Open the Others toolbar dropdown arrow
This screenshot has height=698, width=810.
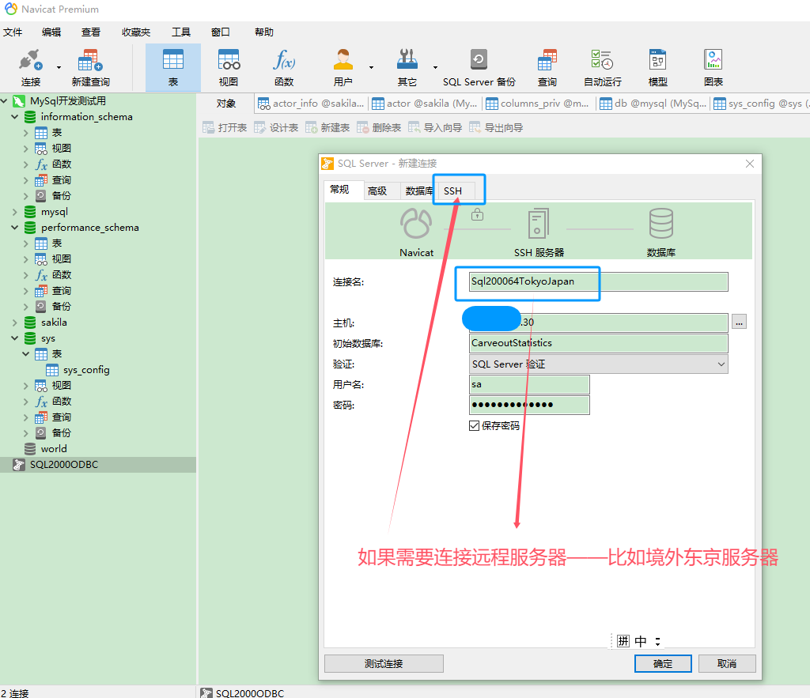(435, 68)
